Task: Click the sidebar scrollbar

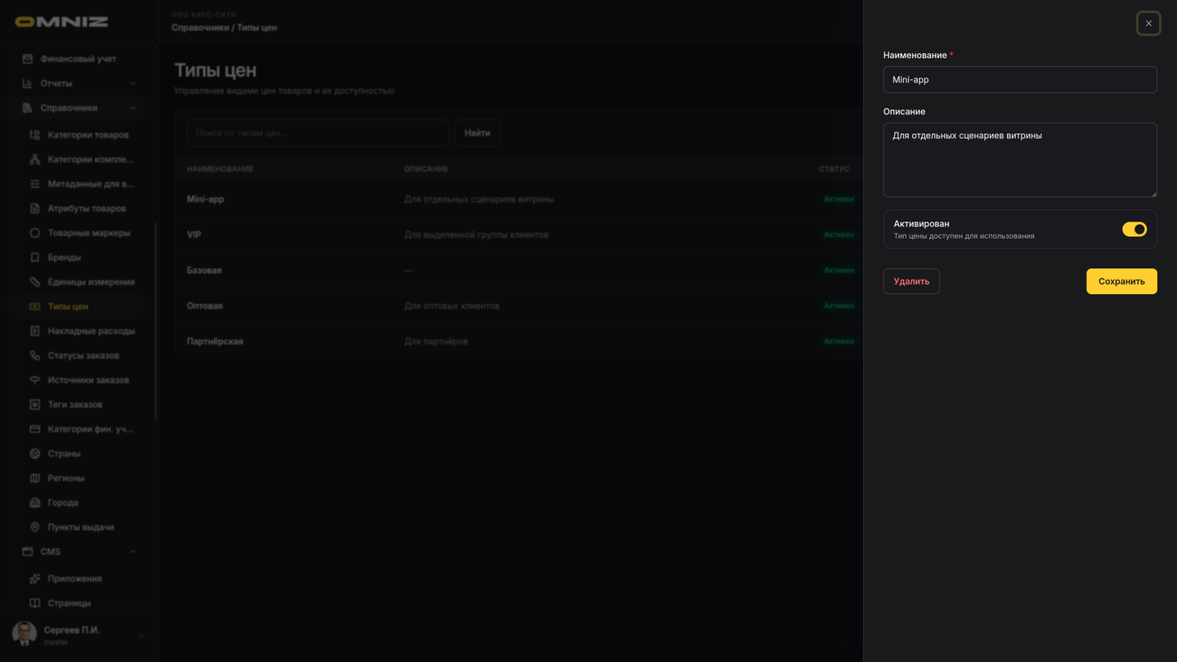Action: click(155, 321)
